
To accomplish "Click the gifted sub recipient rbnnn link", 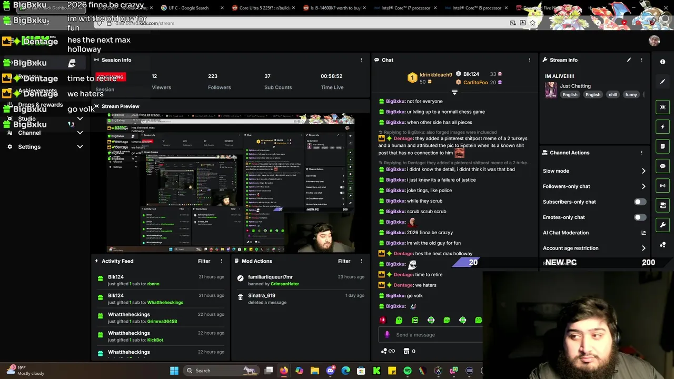I will 153,284.
